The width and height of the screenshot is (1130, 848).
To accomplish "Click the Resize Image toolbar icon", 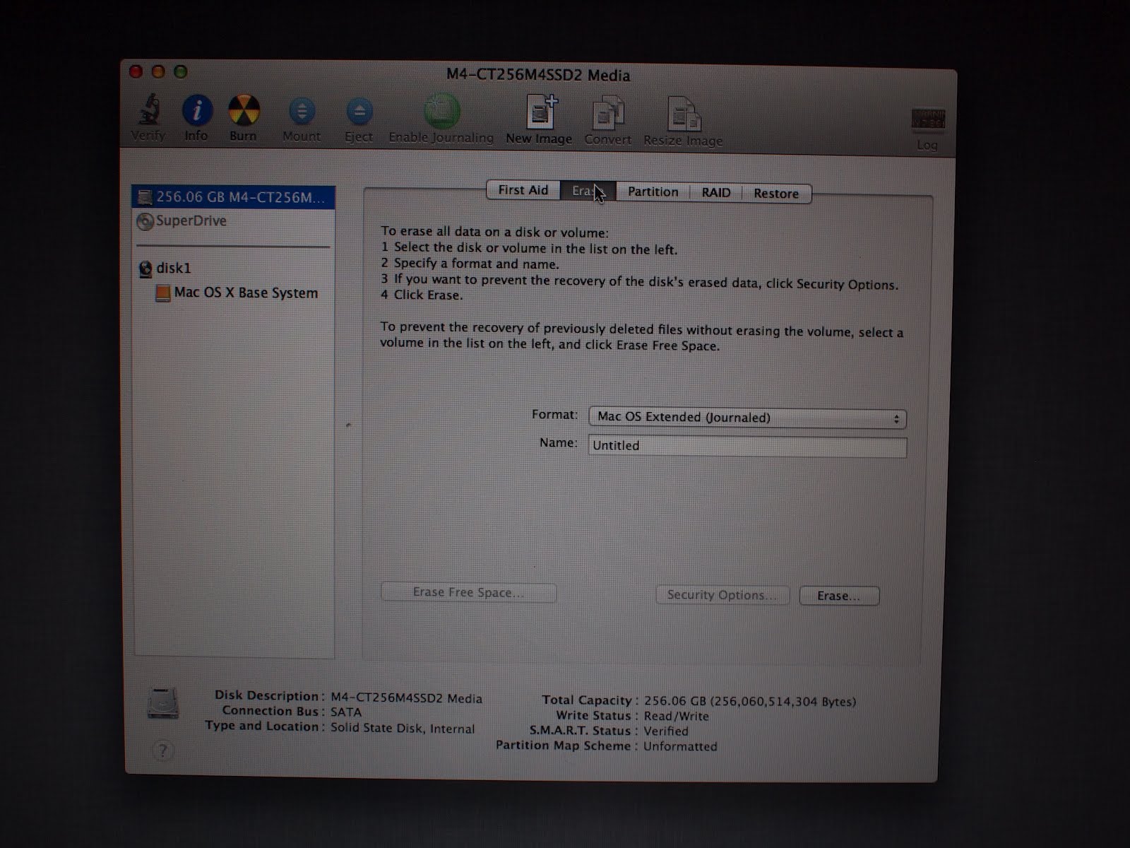I will coord(683,115).
